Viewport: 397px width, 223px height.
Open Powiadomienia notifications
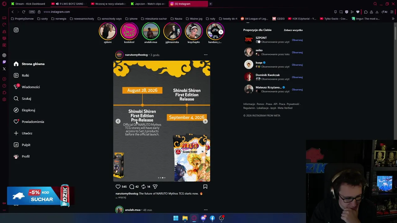pyautogui.click(x=29, y=122)
